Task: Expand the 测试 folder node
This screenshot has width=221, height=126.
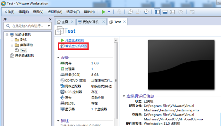Action: 12,40
